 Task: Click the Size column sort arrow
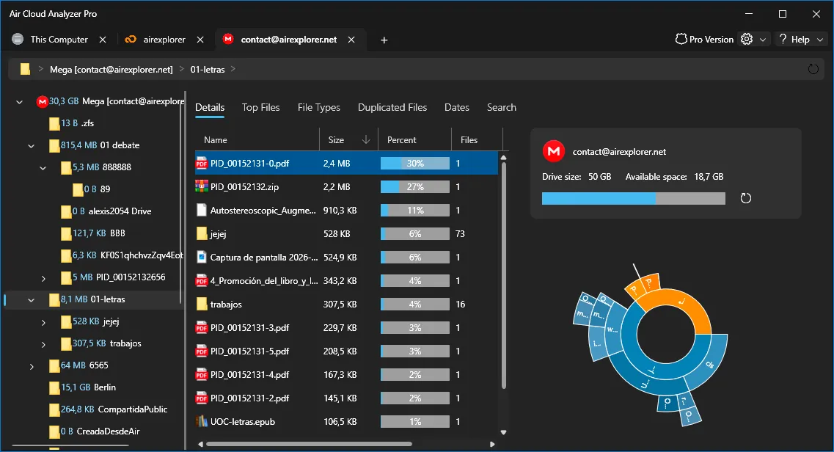coord(366,140)
